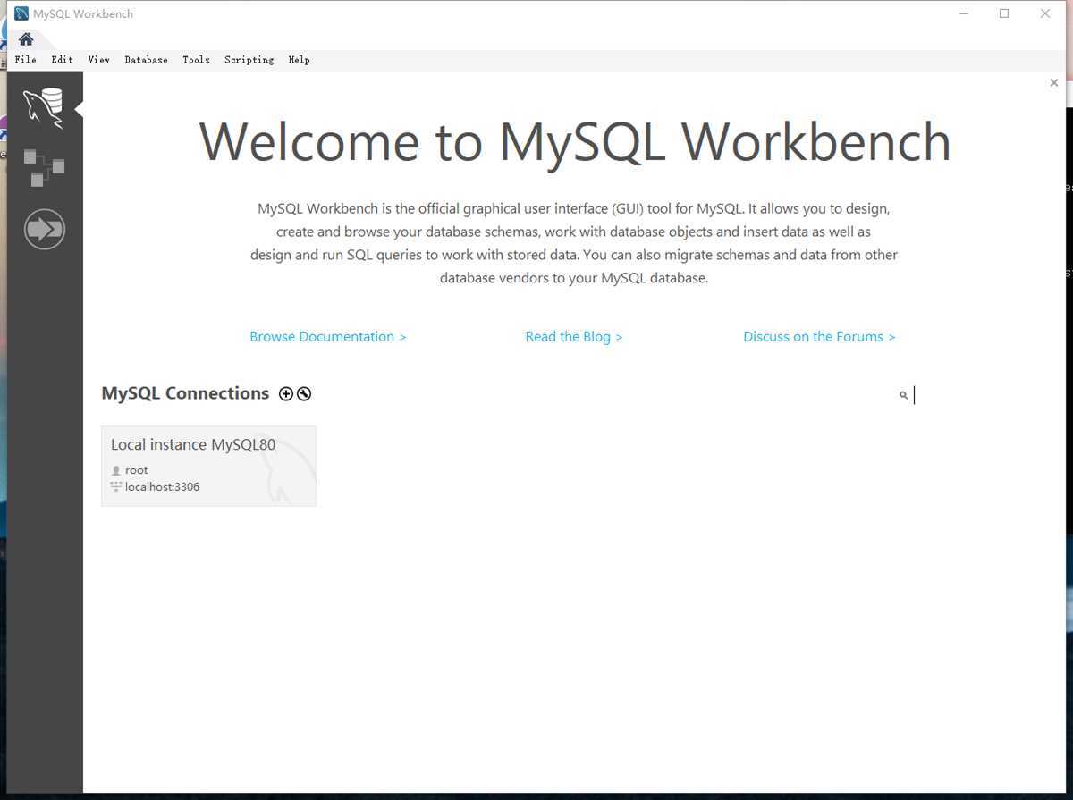Viewport: 1073px width, 800px height.
Task: Maximize the MySQL Workbench window
Action: click(1004, 13)
